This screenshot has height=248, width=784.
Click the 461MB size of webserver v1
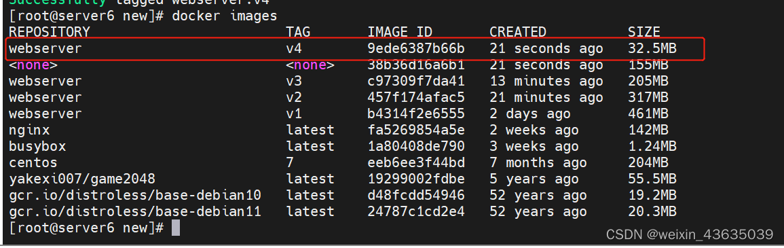[x=648, y=113]
